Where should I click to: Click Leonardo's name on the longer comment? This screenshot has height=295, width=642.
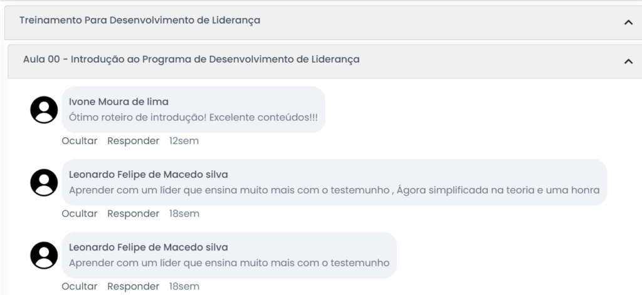148,174
